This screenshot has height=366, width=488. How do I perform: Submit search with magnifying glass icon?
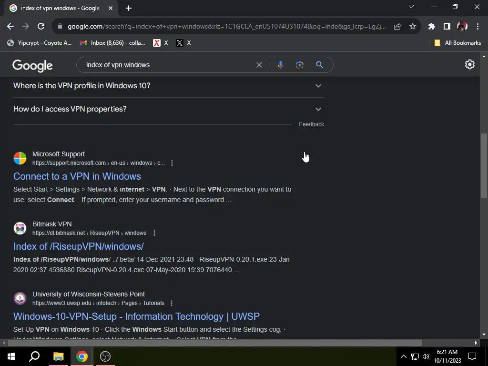(320, 65)
